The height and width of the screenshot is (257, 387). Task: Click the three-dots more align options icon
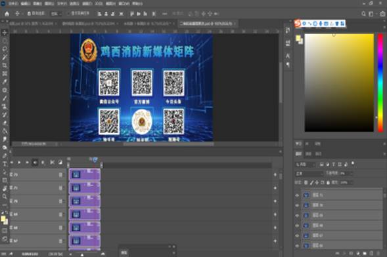tap(165, 14)
